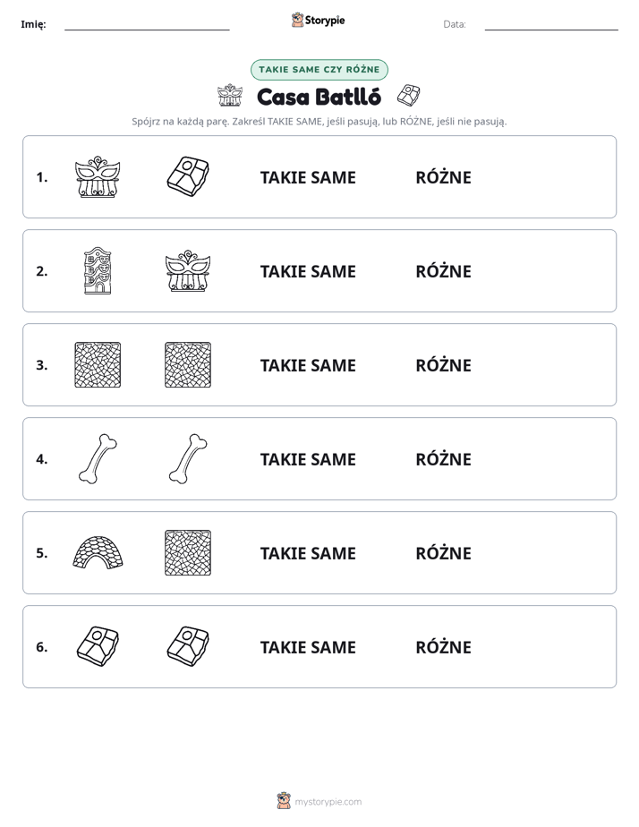This screenshot has width=639, height=827.
Task: Click the TAKIE SAME CZY RÓŻNE badge
Action: (x=319, y=70)
